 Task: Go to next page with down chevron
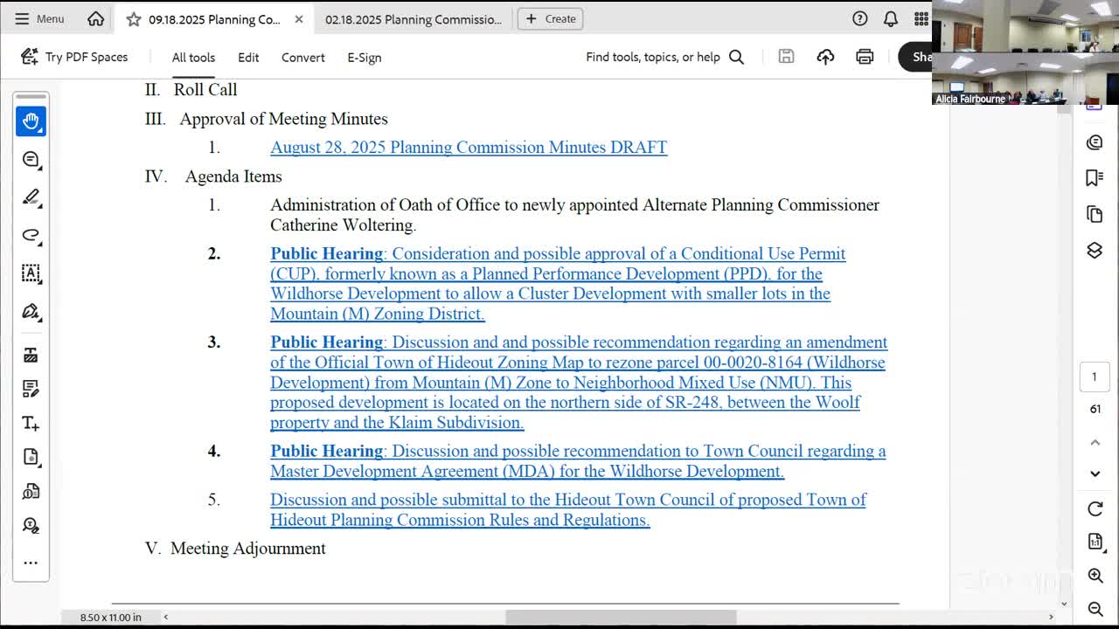coord(1095,473)
